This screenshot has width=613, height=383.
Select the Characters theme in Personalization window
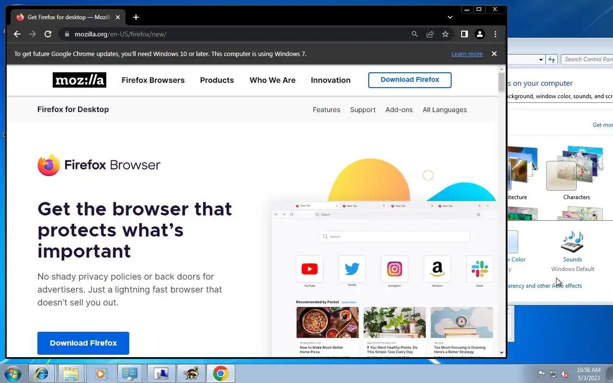(x=576, y=173)
